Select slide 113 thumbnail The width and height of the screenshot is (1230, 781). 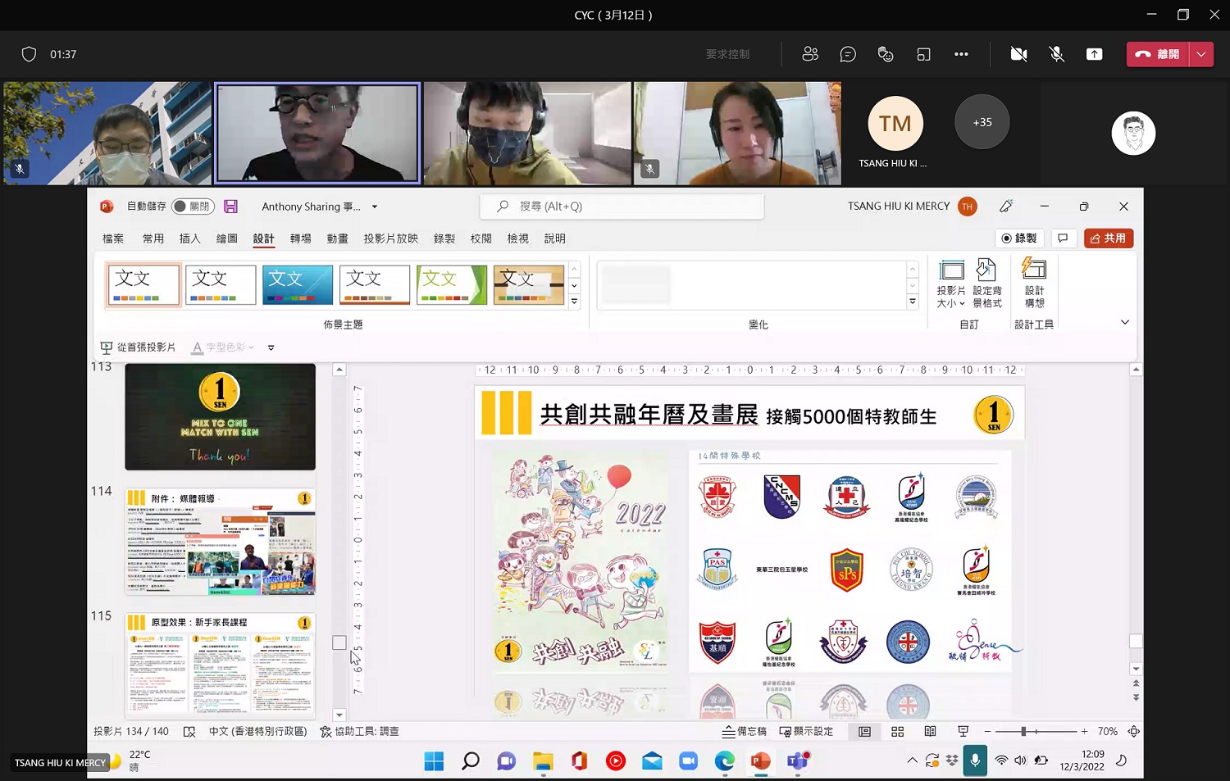pos(220,416)
